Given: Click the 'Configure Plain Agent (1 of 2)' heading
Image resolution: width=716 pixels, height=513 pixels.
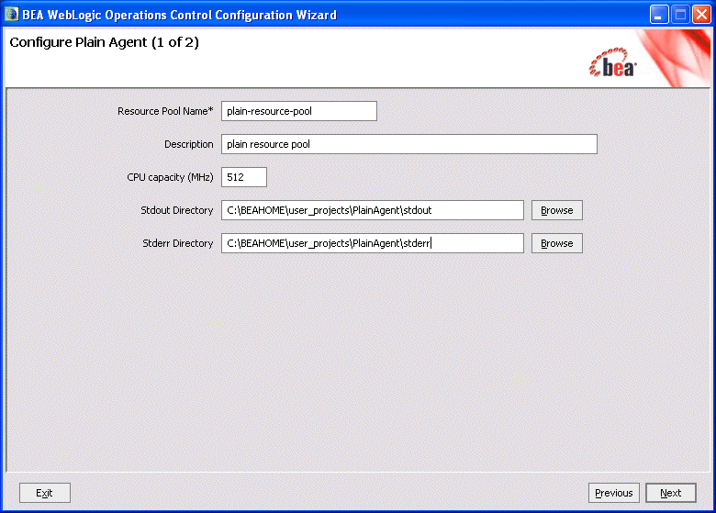Looking at the screenshot, I should (104, 42).
